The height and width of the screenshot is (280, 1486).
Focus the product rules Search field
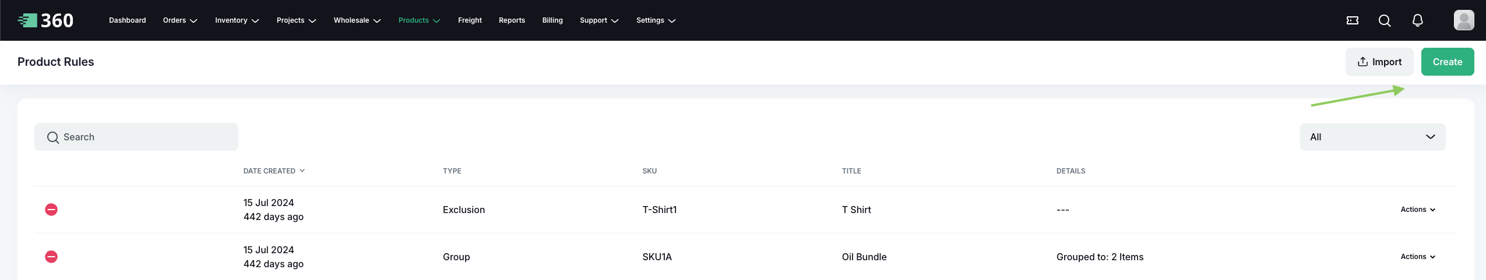136,137
